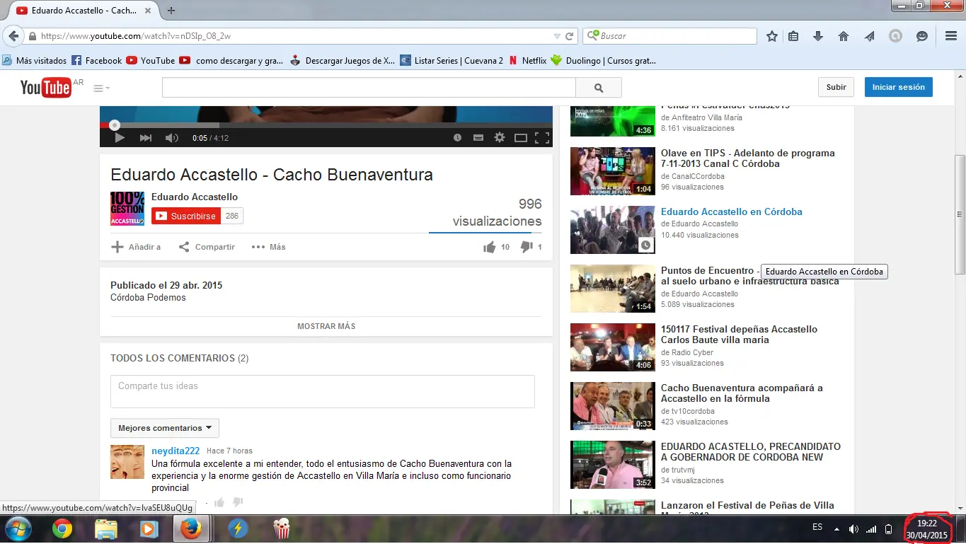This screenshot has width=966, height=544.
Task: Like the video with the thumbs-up icon
Action: [490, 247]
